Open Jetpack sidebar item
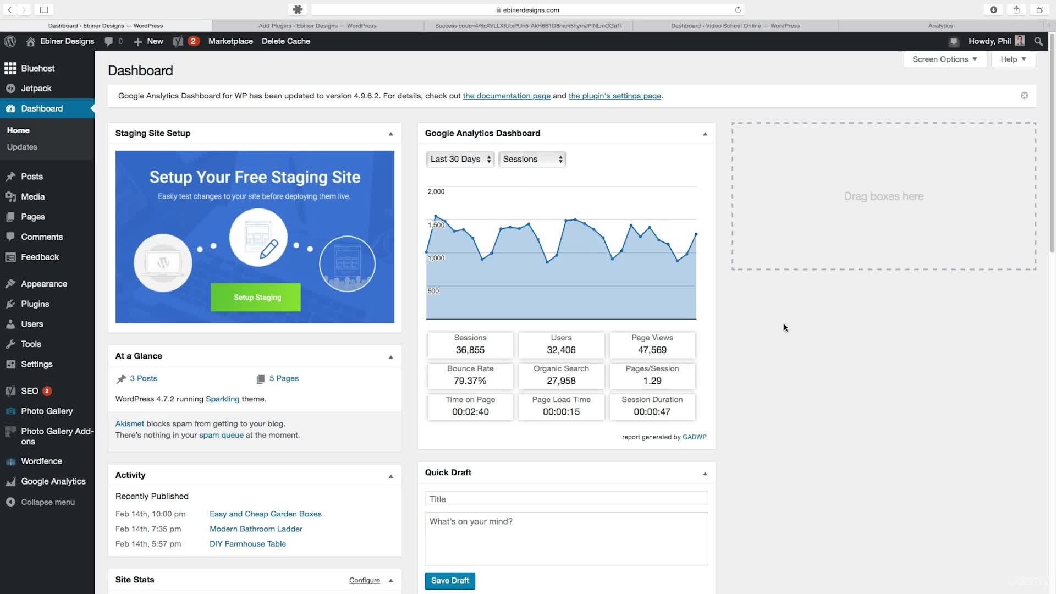Image resolution: width=1056 pixels, height=594 pixels. tap(47, 89)
